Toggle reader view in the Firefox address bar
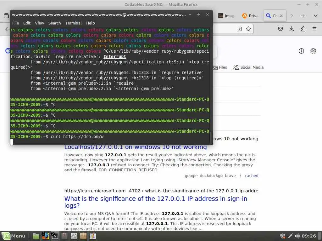Screen dimensions: 322x241 tap(239, 29)
